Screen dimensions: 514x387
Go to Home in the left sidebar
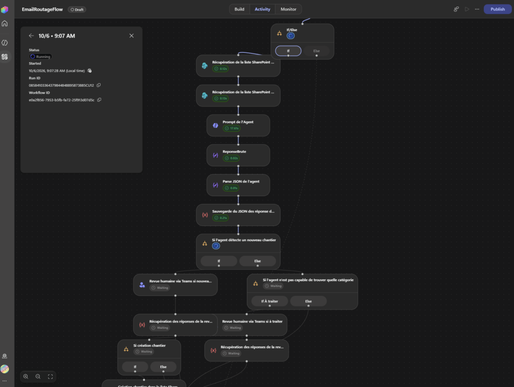coord(5,24)
